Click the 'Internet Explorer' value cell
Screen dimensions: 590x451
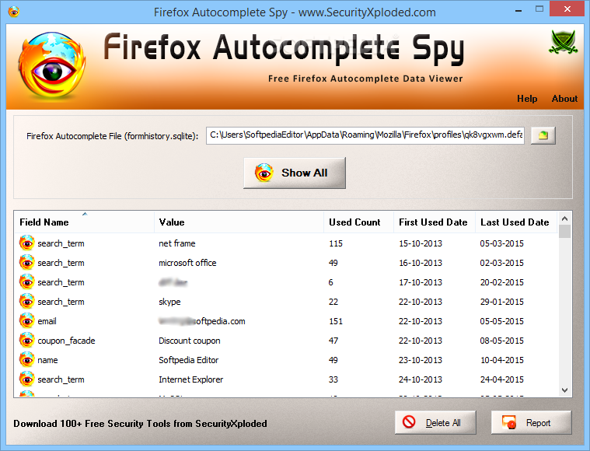(190, 379)
